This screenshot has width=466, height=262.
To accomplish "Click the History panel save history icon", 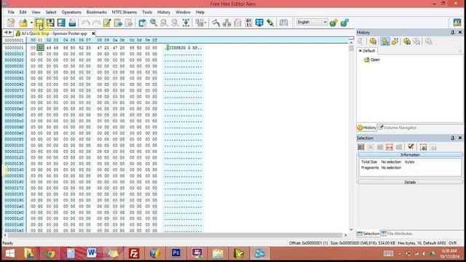I will tap(373, 41).
